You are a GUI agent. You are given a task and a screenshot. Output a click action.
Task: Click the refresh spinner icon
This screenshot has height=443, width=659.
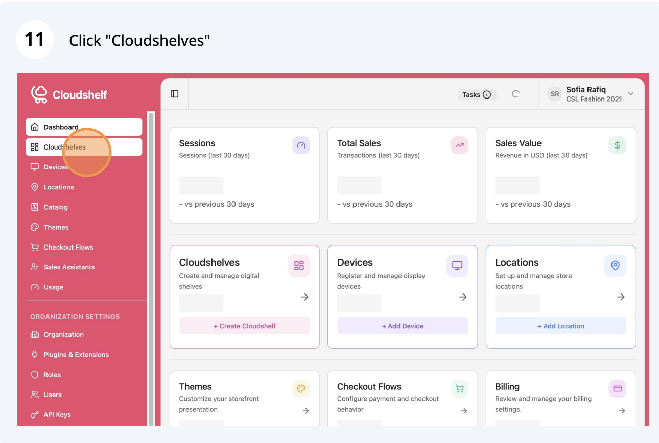point(515,94)
